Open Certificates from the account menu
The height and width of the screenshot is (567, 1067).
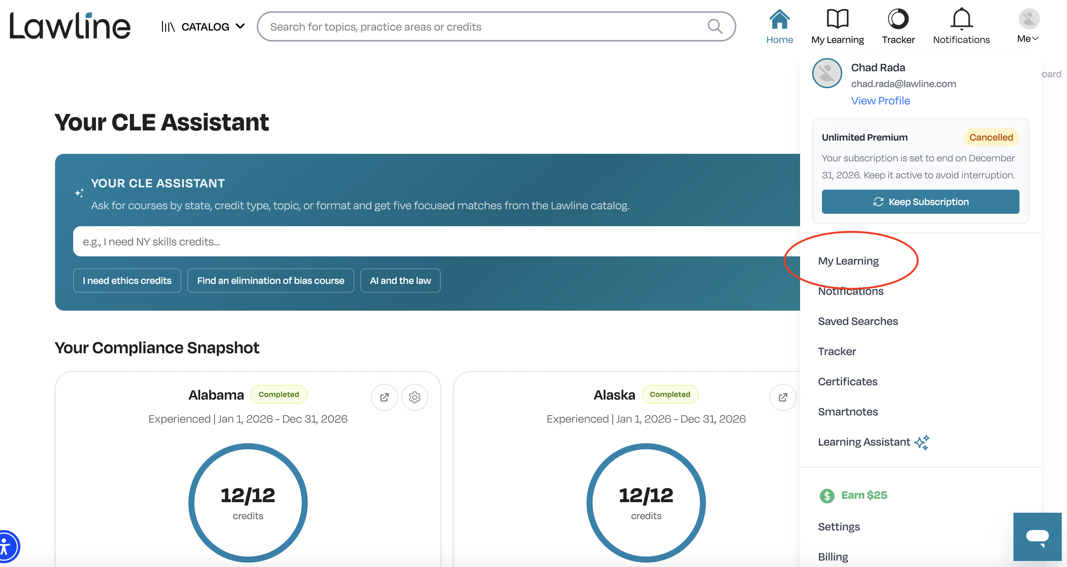[848, 382]
